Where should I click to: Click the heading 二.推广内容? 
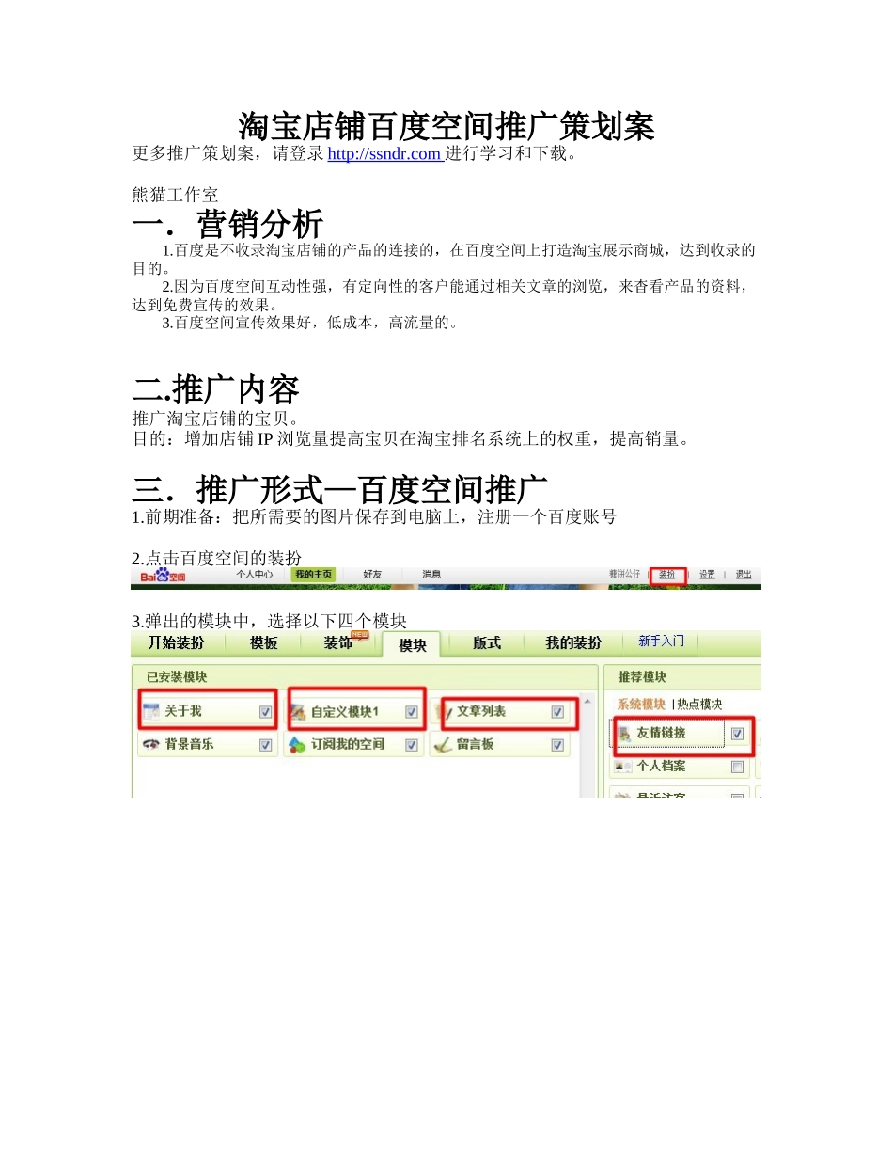pyautogui.click(x=216, y=389)
